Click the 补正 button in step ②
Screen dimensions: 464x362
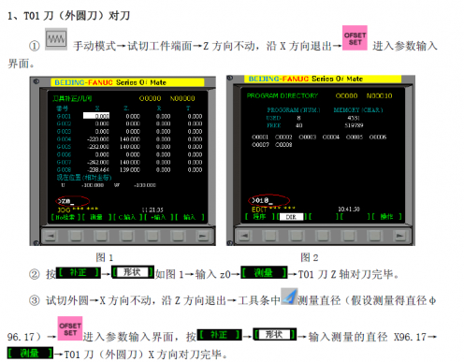[x=79, y=273]
